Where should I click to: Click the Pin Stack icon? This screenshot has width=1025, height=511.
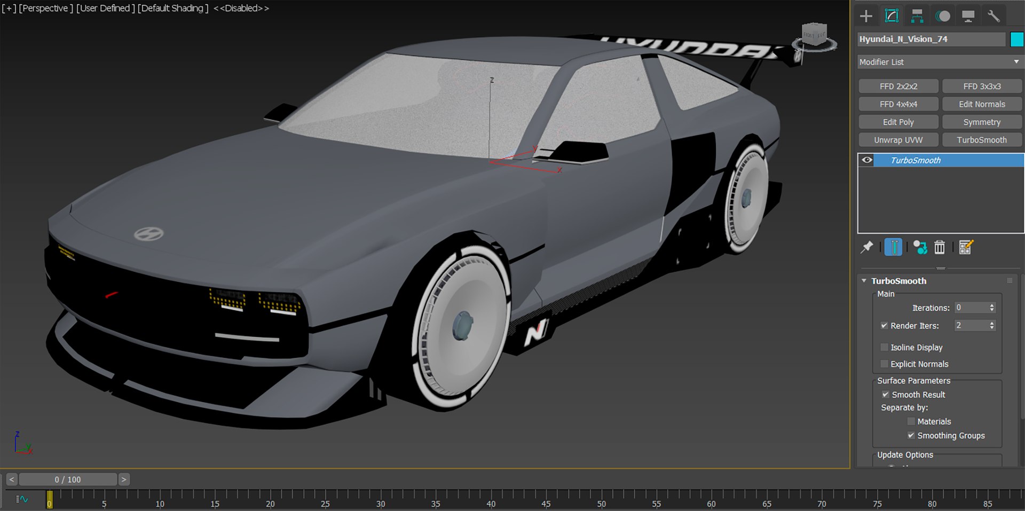point(867,247)
